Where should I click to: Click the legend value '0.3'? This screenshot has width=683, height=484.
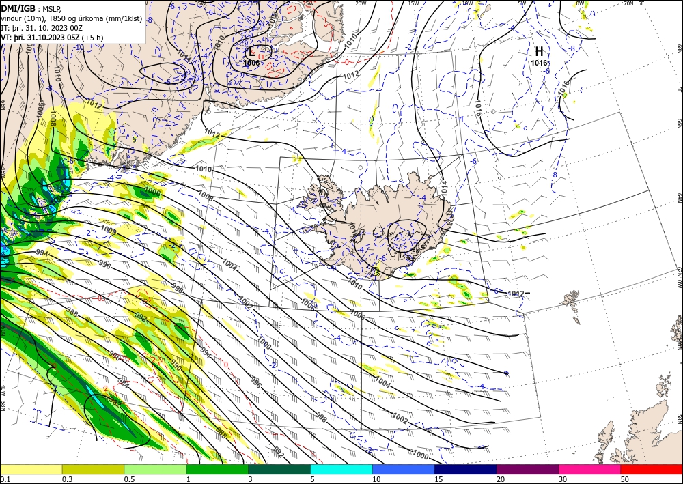[67, 479]
